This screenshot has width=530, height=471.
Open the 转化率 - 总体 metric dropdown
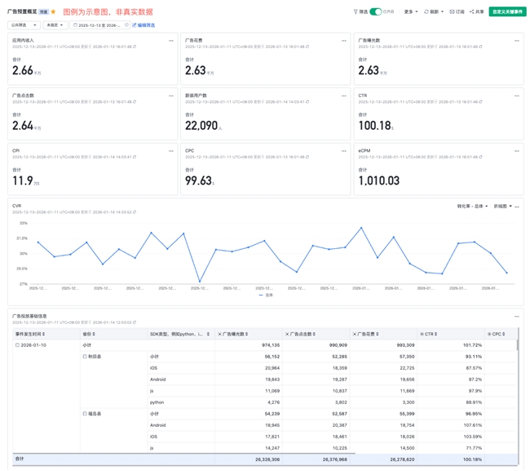(472, 207)
